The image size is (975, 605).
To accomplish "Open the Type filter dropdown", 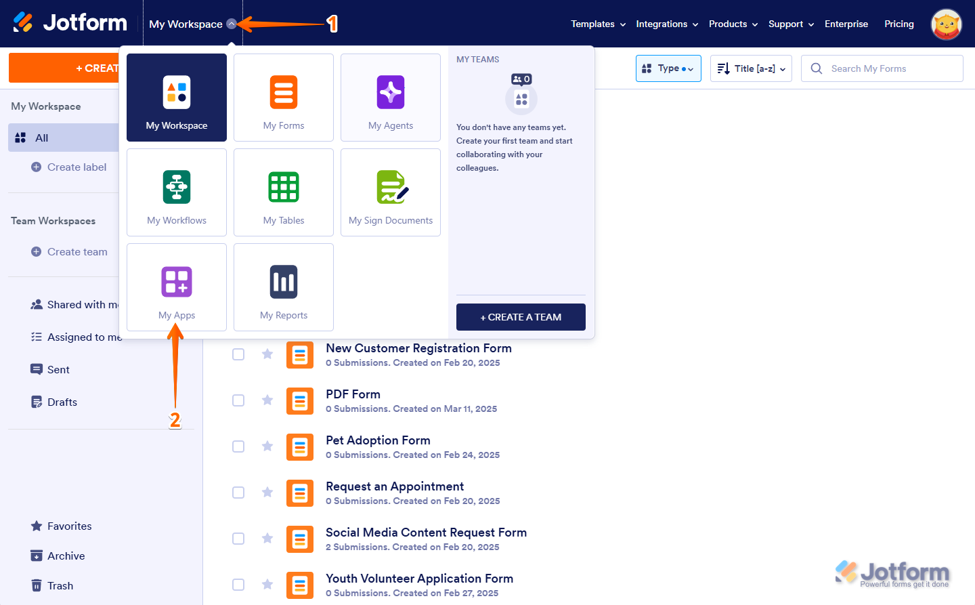I will coord(668,68).
